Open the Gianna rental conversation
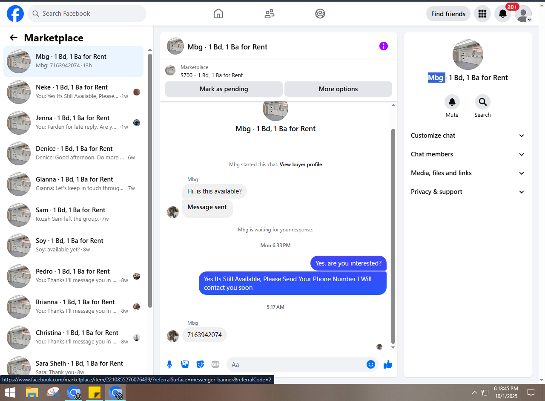 pos(74,184)
